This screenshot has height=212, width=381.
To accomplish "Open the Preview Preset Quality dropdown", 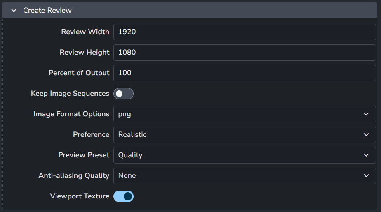I will 245,155.
